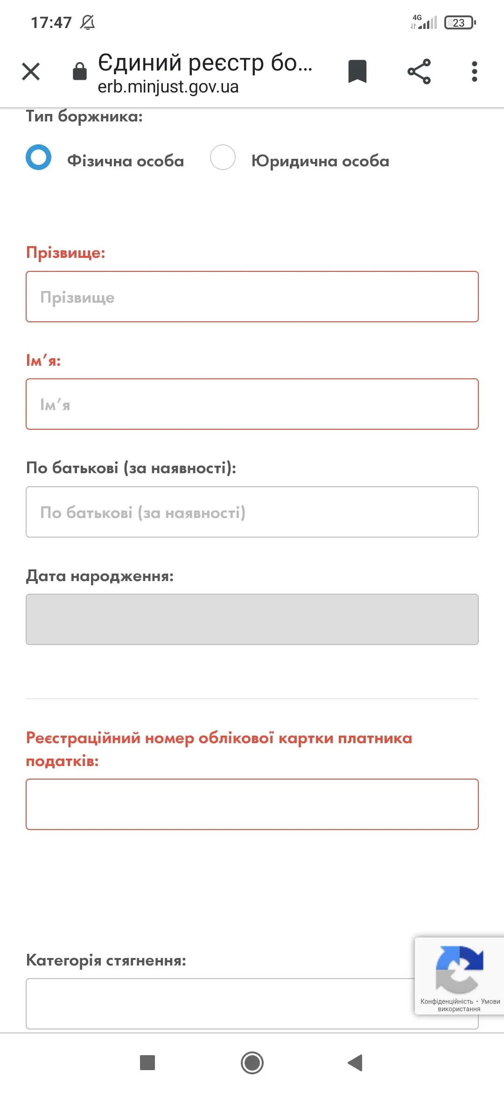Tap the lock site security icon
Image resolution: width=504 pixels, height=1093 pixels.
coord(80,71)
